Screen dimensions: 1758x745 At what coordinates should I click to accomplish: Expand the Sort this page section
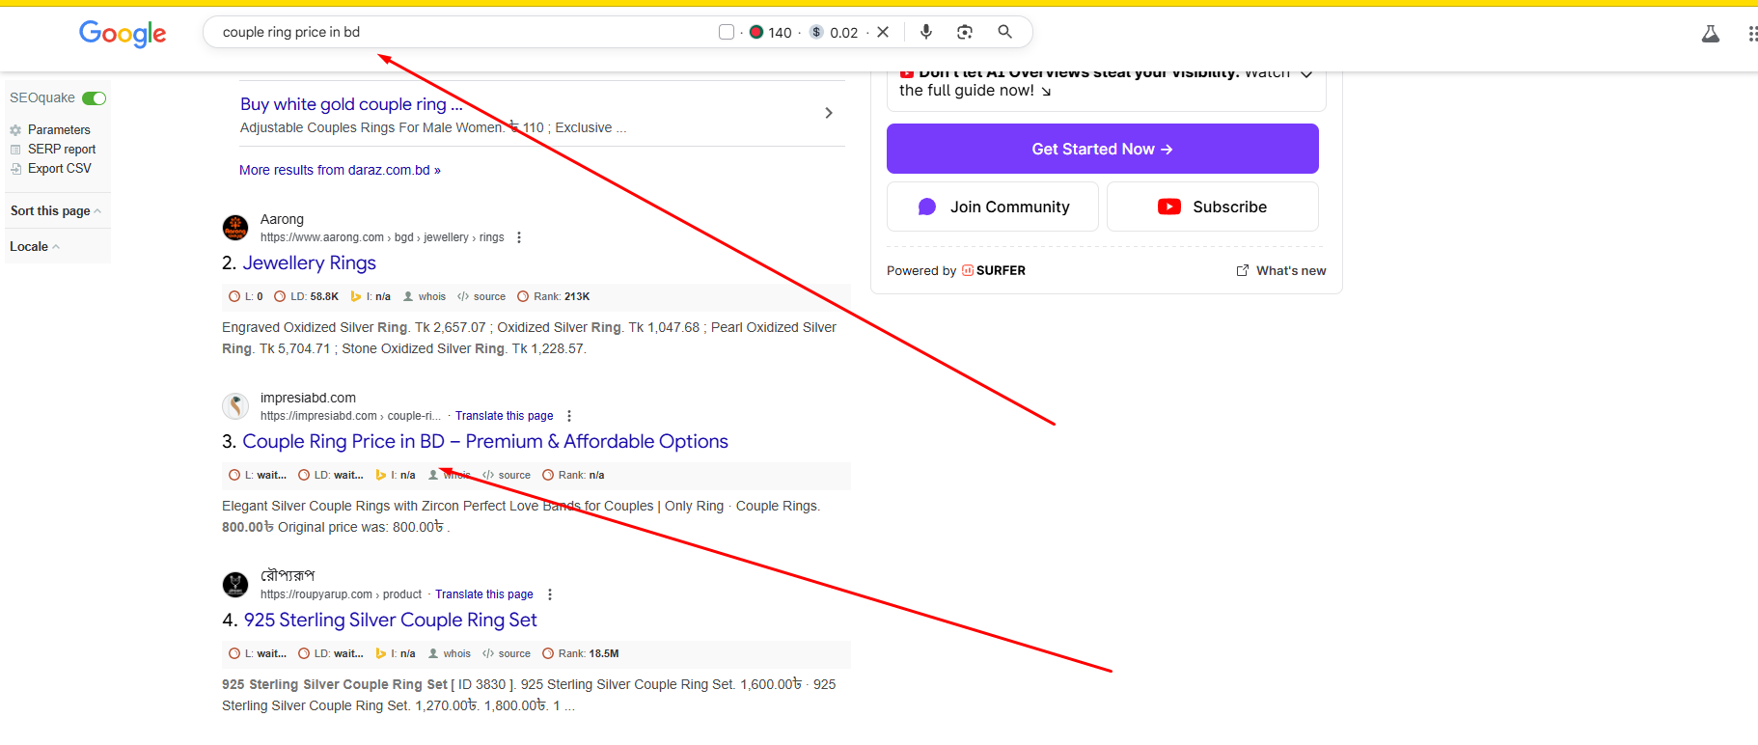pyautogui.click(x=55, y=211)
